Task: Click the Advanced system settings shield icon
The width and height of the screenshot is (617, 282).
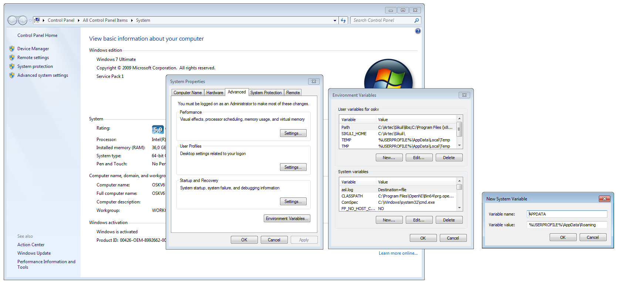Action: [x=12, y=75]
